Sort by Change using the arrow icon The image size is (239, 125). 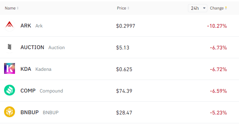pyautogui.click(x=226, y=8)
